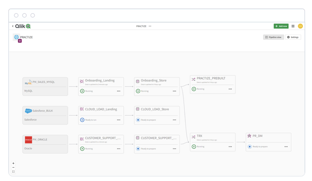Open more options for TRX
The width and height of the screenshot is (312, 181).
click(x=230, y=147)
